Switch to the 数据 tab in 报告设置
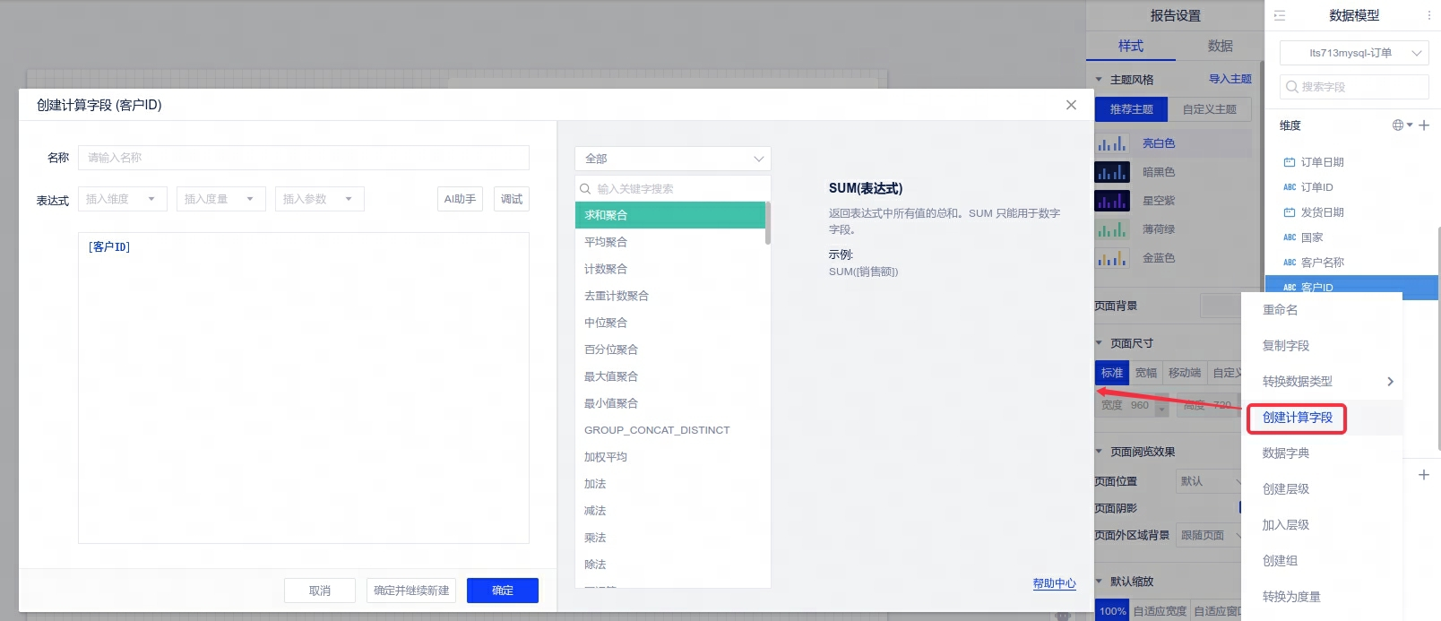 (x=1220, y=46)
